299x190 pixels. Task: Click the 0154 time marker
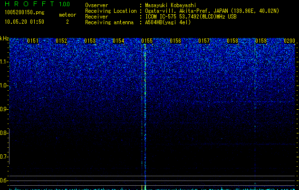[x=118, y=41]
